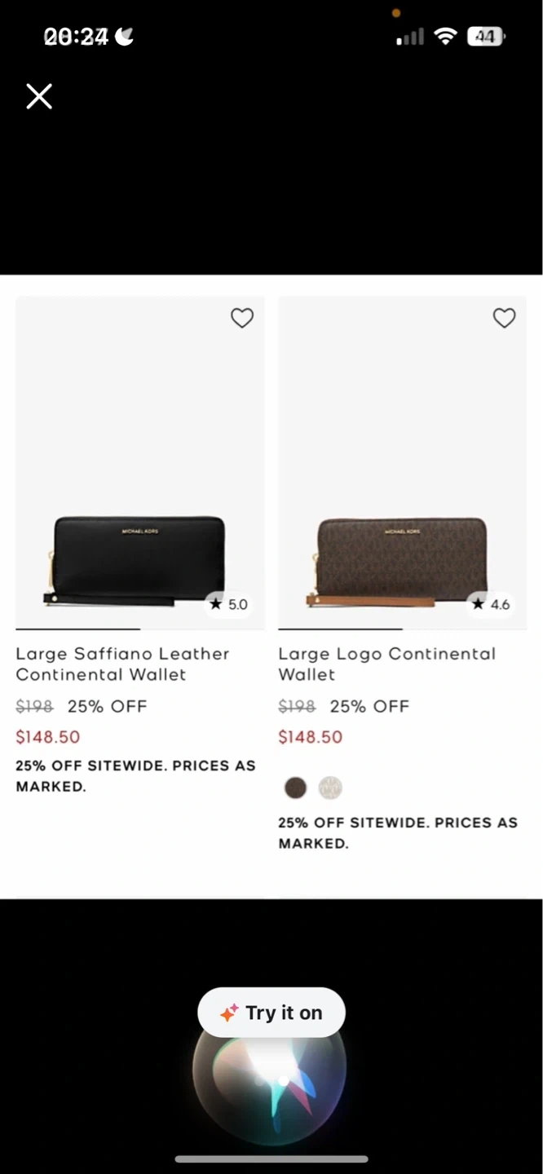
Task: Tap the battery level indicator
Action: click(486, 37)
